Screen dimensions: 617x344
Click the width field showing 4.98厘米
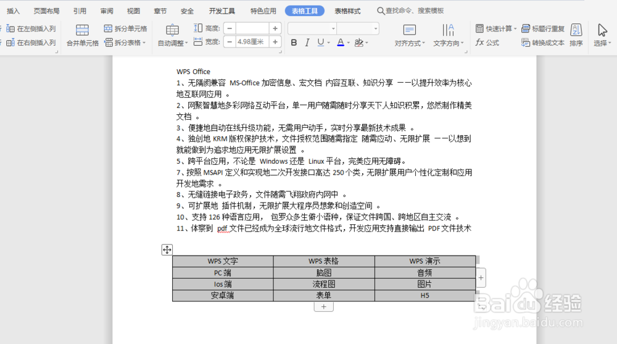(252, 42)
